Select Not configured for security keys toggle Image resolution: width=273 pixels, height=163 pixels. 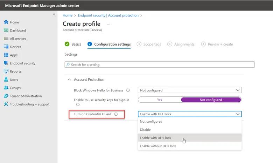pyautogui.click(x=211, y=100)
